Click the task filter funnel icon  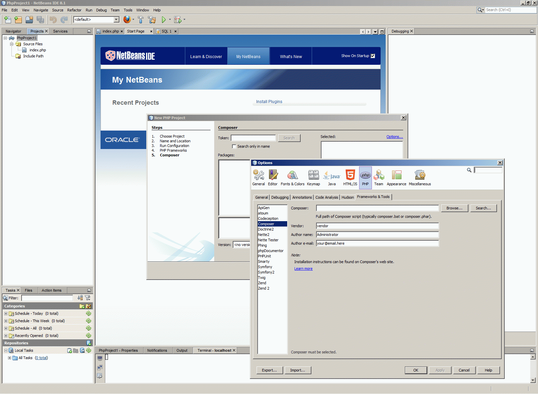point(88,298)
